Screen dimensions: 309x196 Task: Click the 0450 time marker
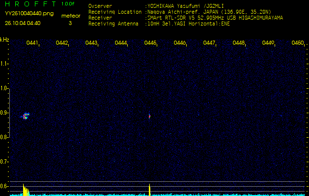pos(297,43)
